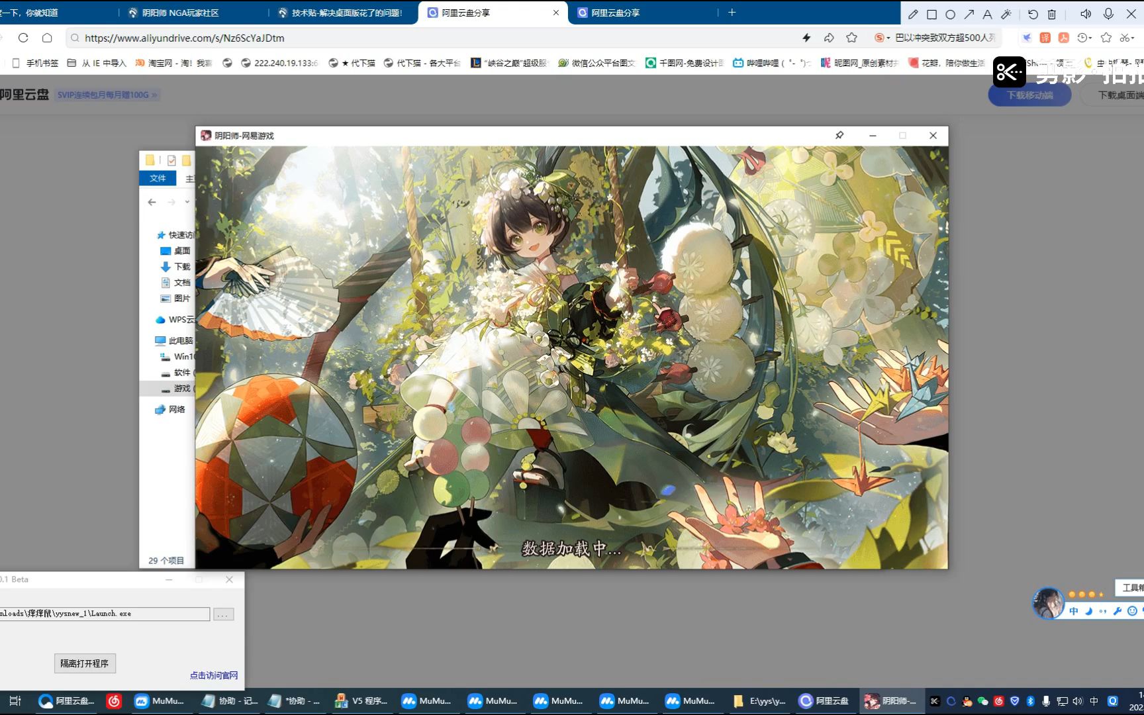Go back in File Explorer
Viewport: 1144px width, 715px height.
tap(152, 202)
